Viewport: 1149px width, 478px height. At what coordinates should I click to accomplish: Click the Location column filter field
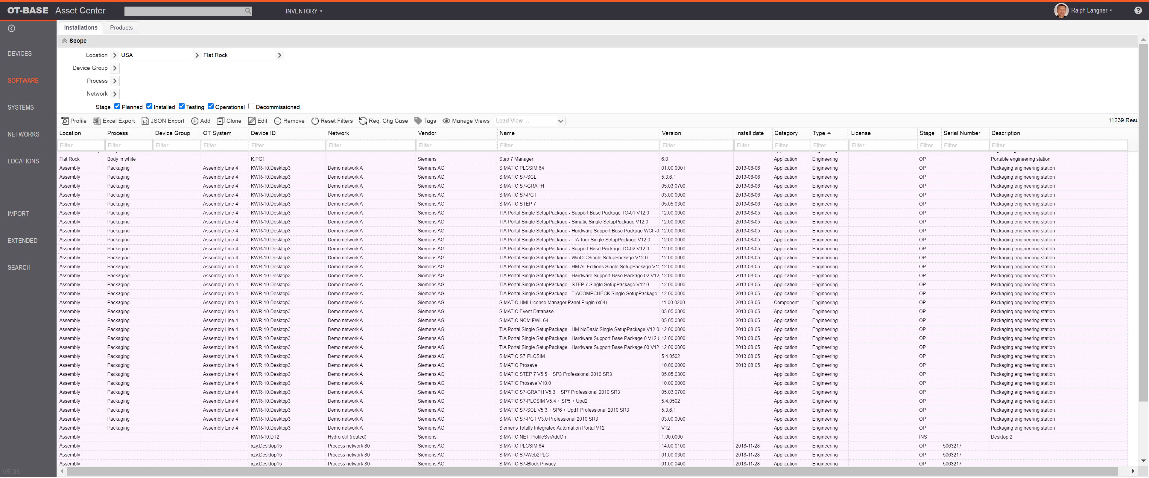pyautogui.click(x=81, y=145)
